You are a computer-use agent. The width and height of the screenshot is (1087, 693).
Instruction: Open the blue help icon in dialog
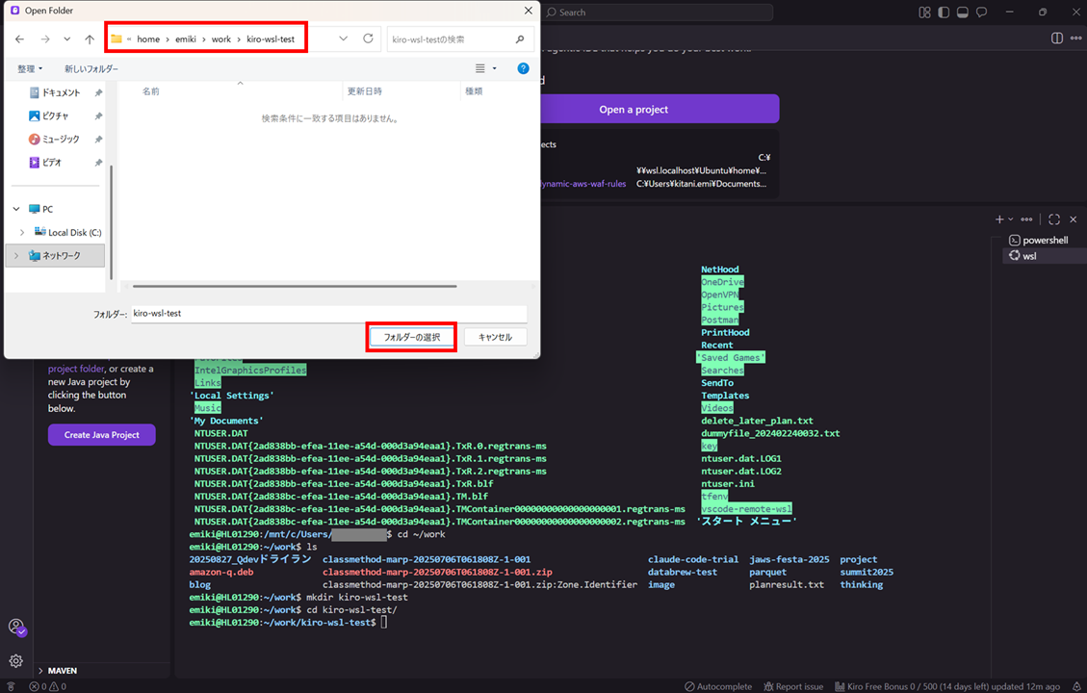click(x=524, y=68)
